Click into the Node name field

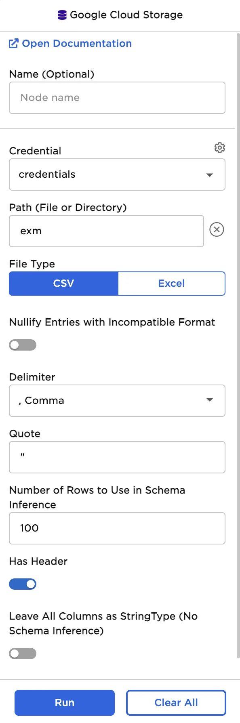click(117, 98)
